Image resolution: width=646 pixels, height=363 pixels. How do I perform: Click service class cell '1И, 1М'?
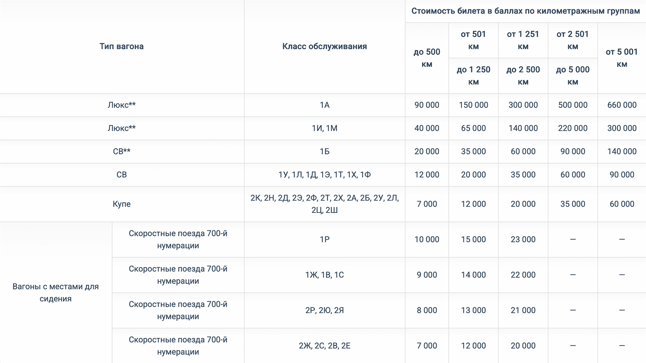coord(324,128)
